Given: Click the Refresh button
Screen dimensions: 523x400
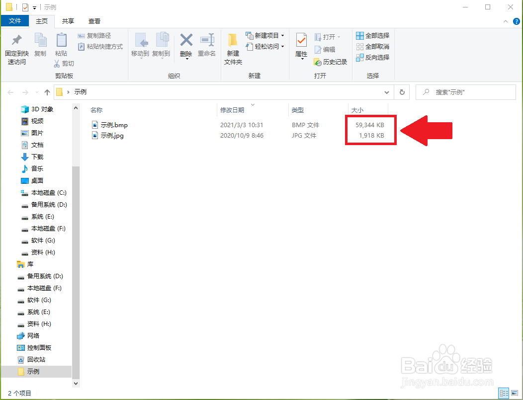Looking at the screenshot, I should pyautogui.click(x=402, y=92).
